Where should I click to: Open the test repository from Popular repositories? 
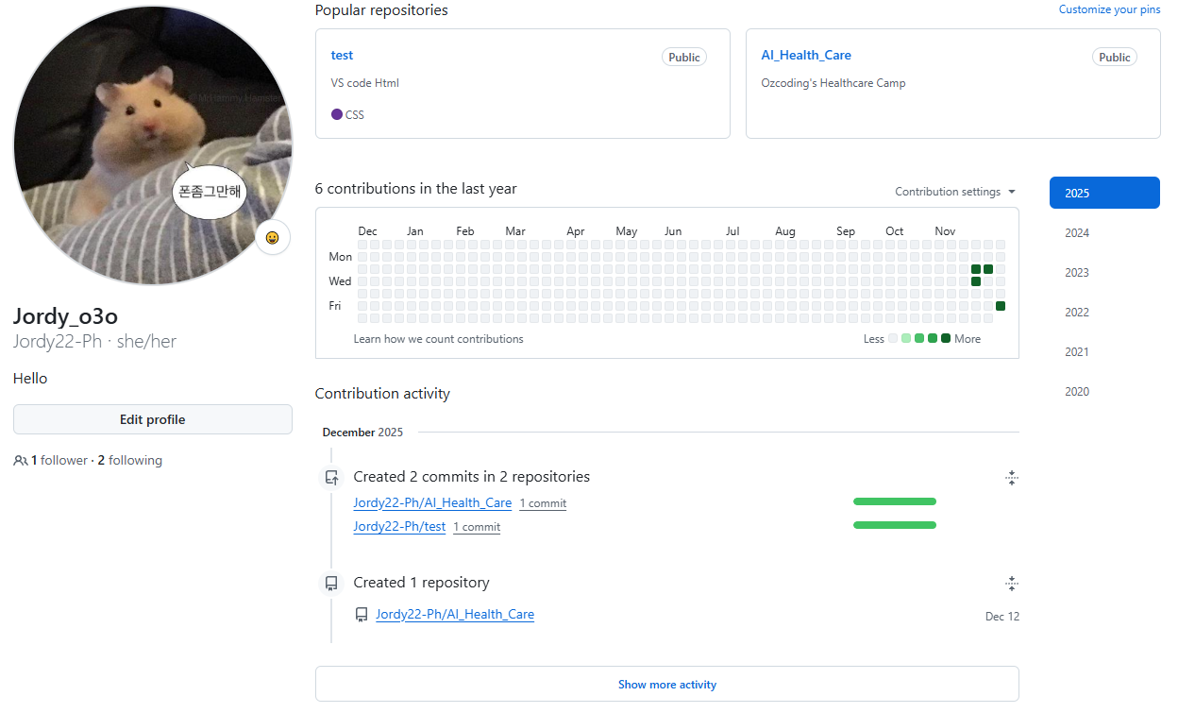point(342,55)
